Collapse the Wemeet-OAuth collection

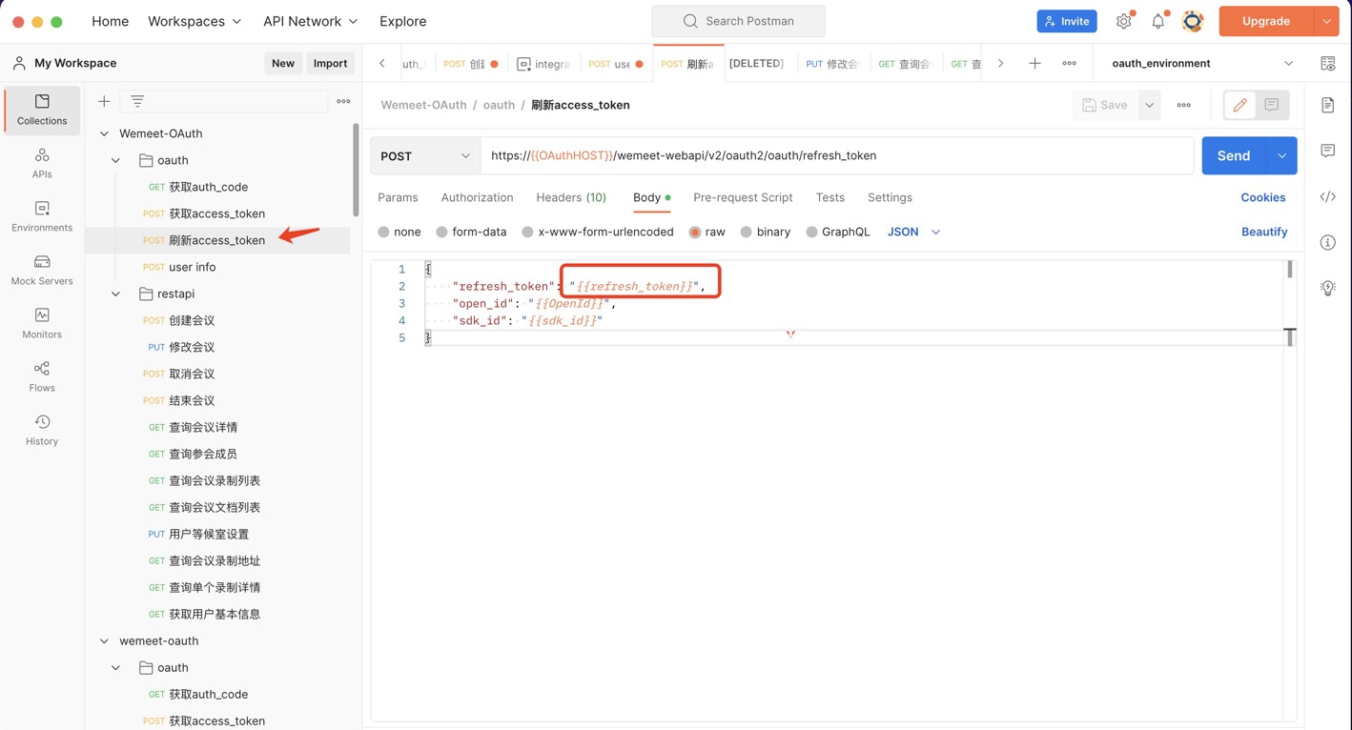(104, 133)
